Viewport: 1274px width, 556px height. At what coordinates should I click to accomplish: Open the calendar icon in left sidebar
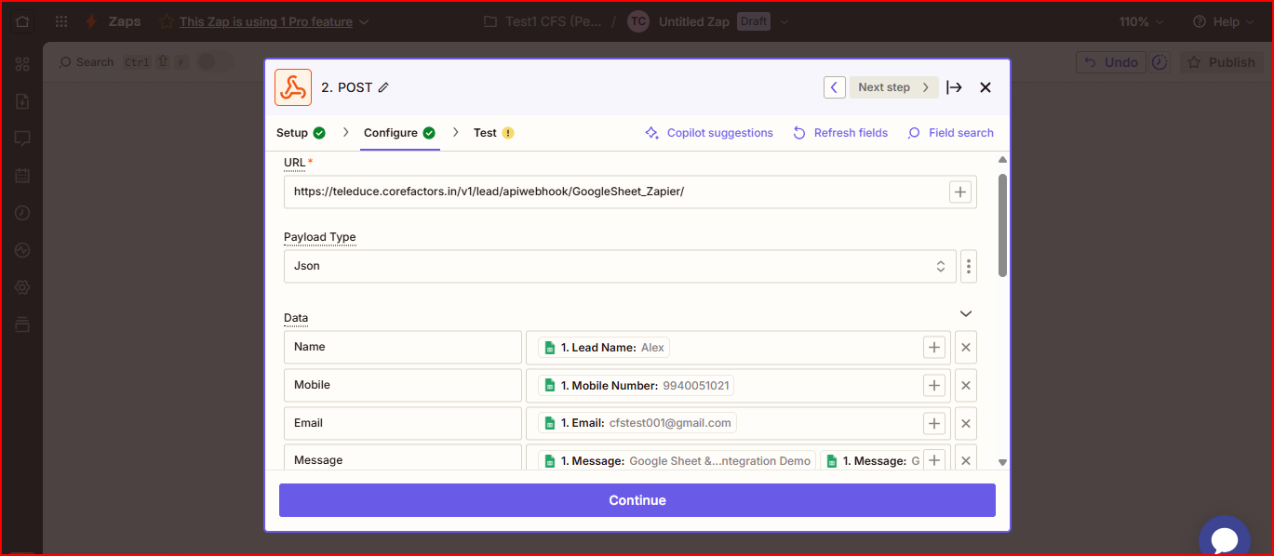point(22,176)
